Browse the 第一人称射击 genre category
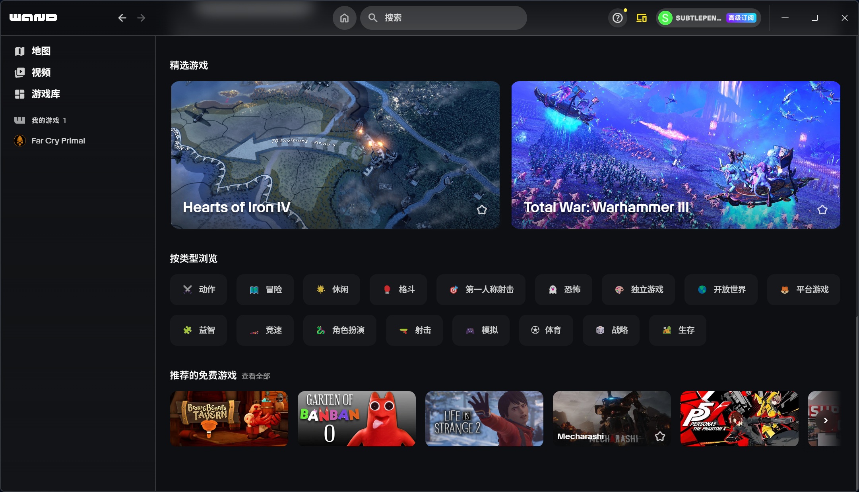 tap(481, 290)
